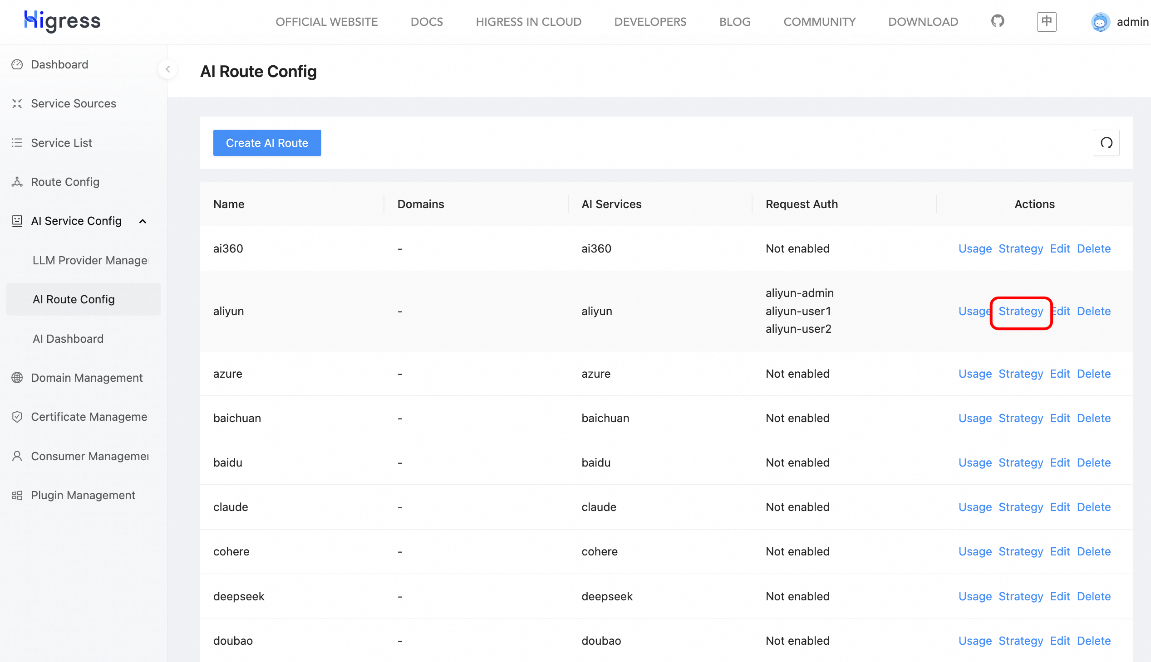Click the Service Sources icon
The height and width of the screenshot is (662, 1151).
coord(17,104)
